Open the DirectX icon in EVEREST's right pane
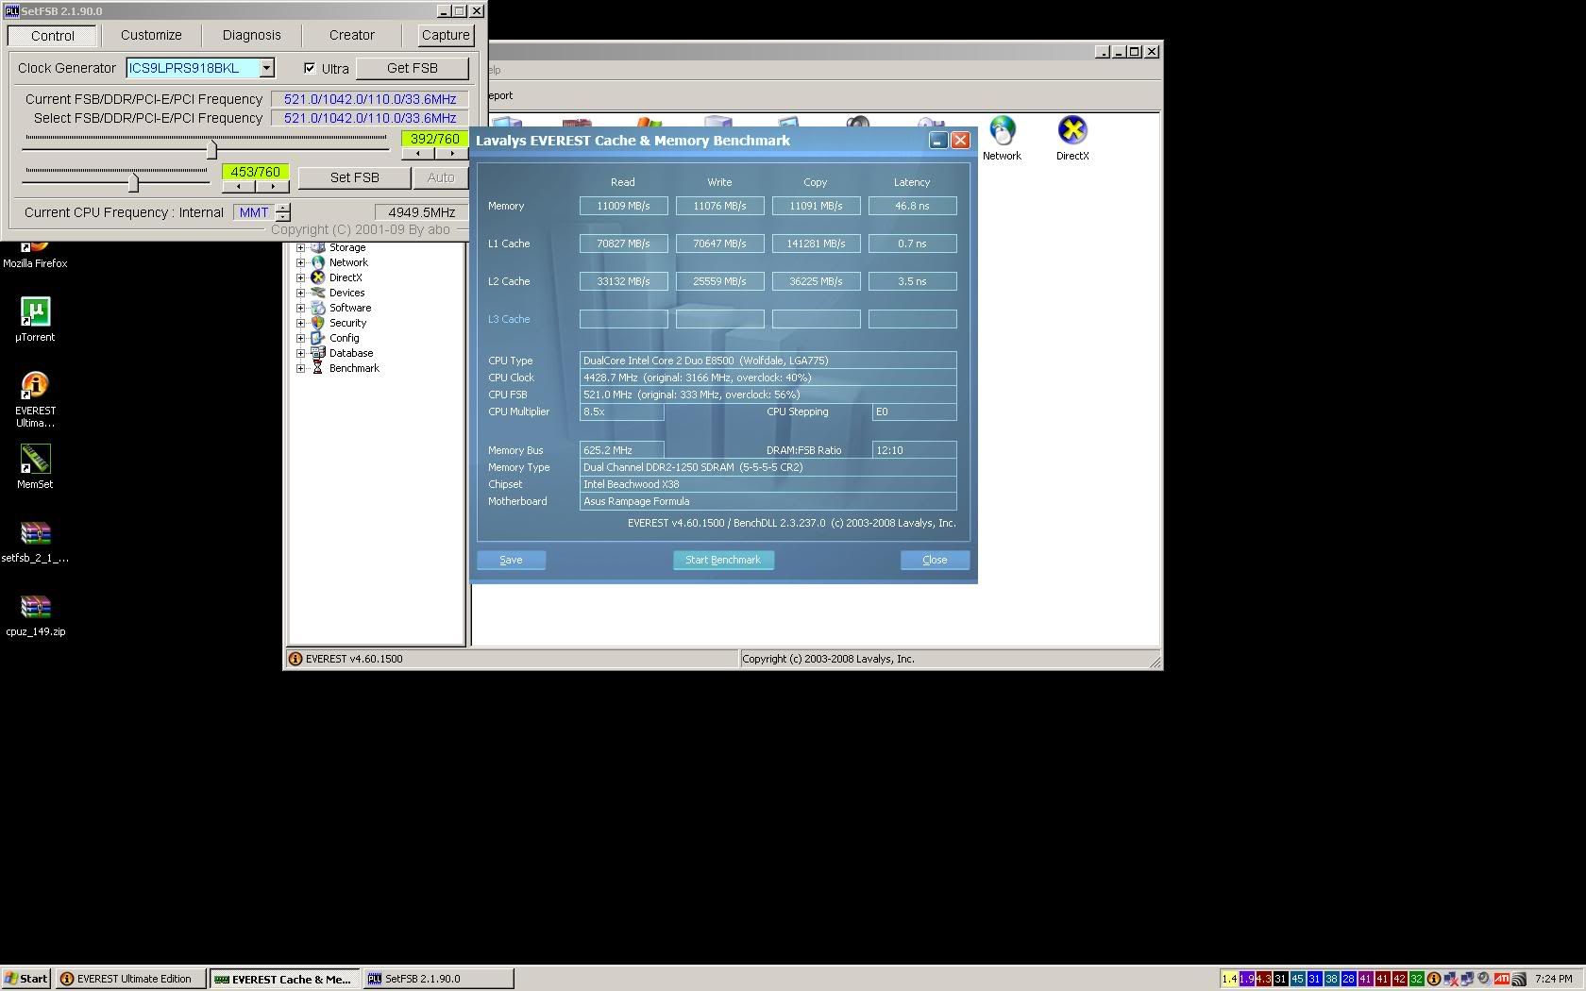The width and height of the screenshot is (1586, 991). pos(1072,138)
